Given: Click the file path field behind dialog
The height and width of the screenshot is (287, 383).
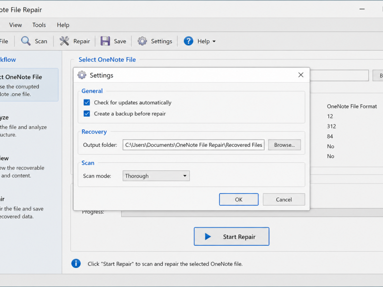Looking at the screenshot, I should coord(339,76).
